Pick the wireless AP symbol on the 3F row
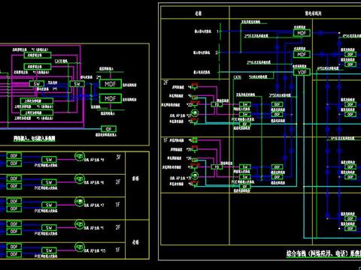Screen dimensions: 361x270 pyautogui.click(x=80, y=157)
